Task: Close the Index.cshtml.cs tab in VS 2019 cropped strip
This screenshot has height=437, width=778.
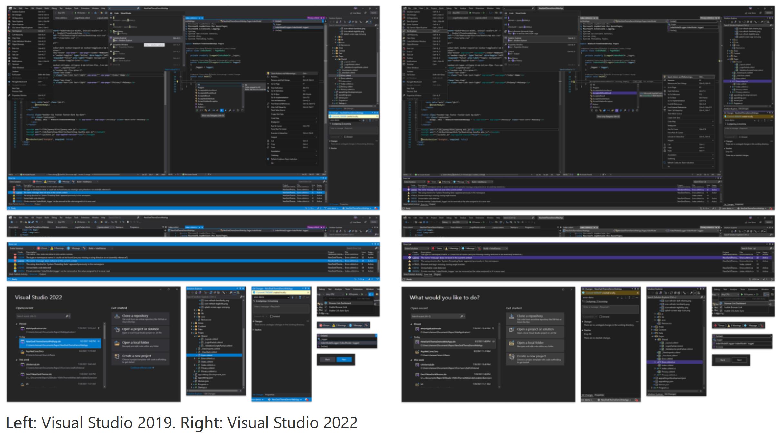Action: (x=202, y=227)
